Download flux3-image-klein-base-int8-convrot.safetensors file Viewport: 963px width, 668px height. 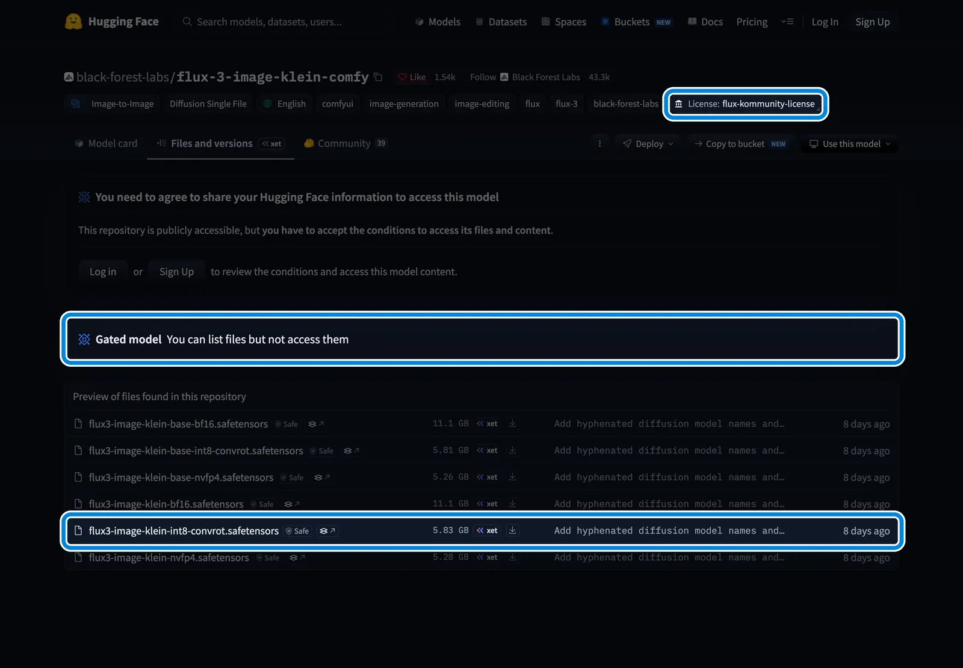coord(512,450)
